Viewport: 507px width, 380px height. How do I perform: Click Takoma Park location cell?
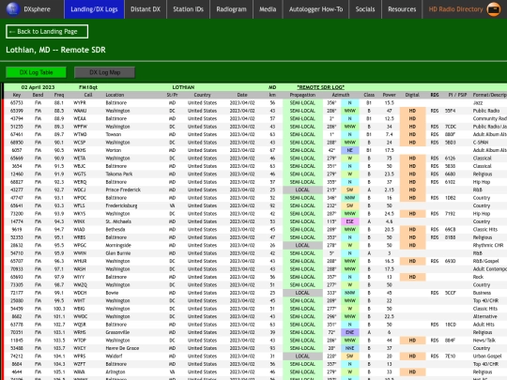pyautogui.click(x=118, y=175)
